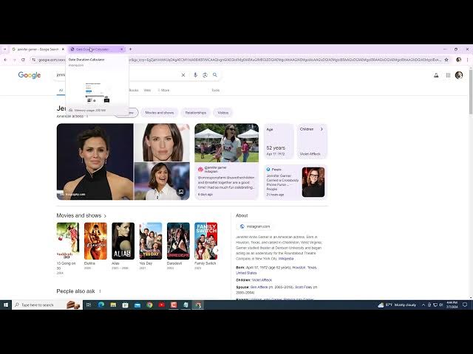Open the Daredevil movie poster
This screenshot has width=473, height=354.
coord(178,241)
